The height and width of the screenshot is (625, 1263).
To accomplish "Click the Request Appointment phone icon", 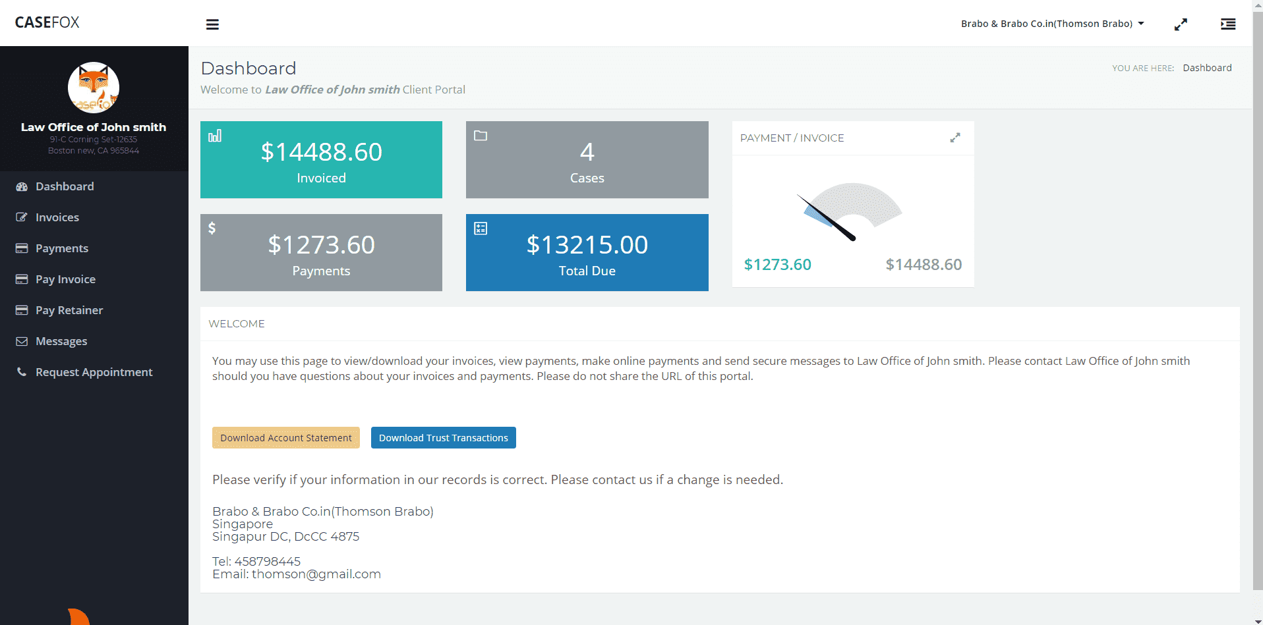I will (22, 372).
